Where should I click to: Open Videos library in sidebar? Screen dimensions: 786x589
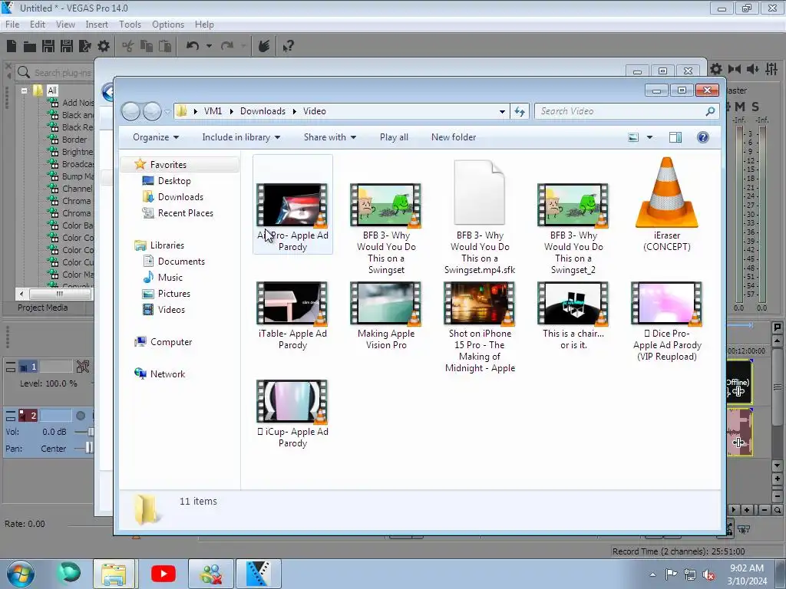click(171, 310)
